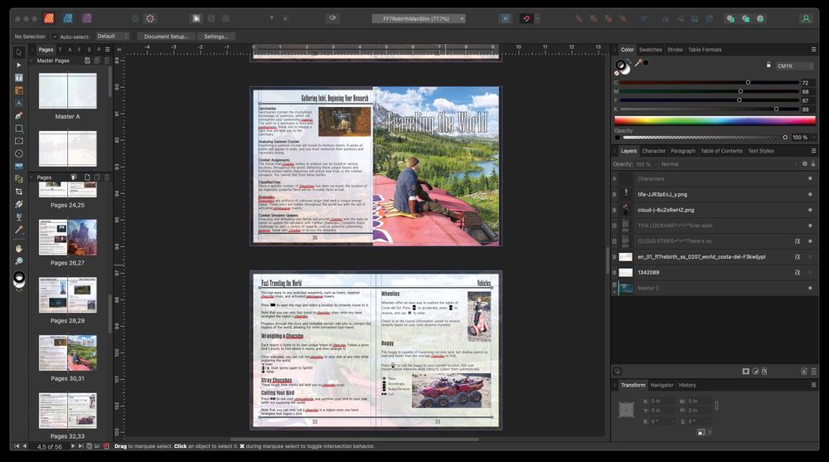This screenshot has height=462, width=829.
Task: Switch to the Swatches tab
Action: pos(650,50)
